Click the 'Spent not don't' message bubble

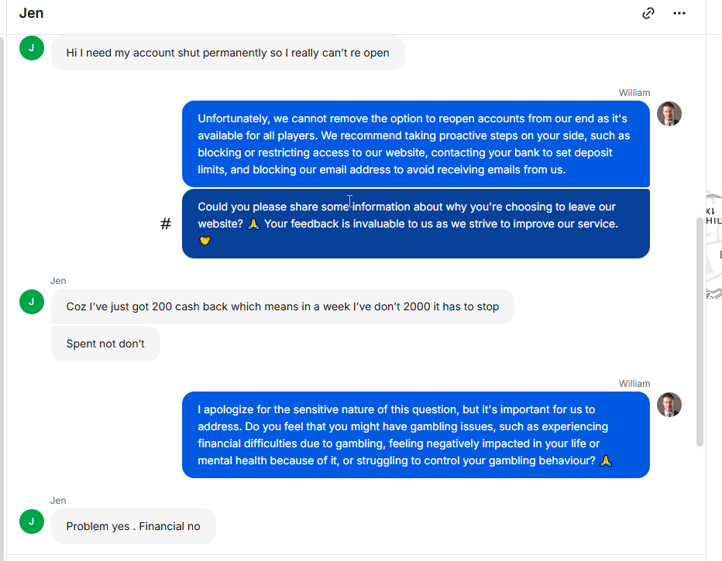[x=105, y=344]
